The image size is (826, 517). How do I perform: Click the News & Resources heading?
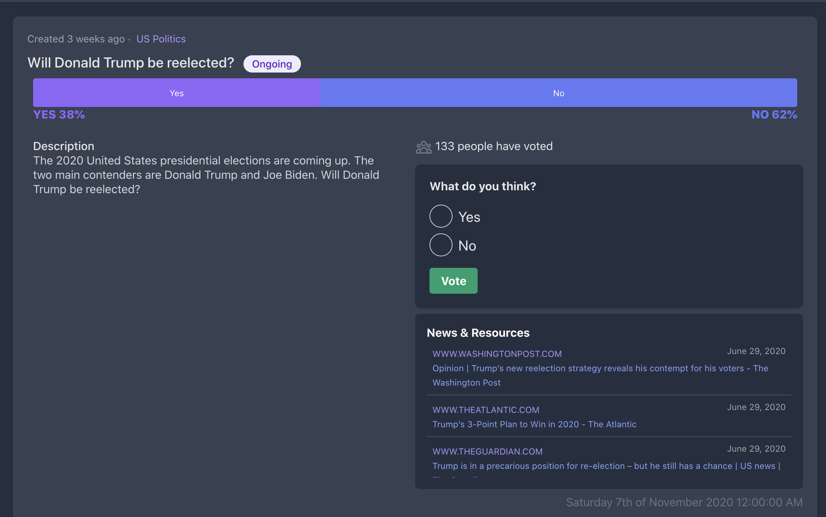pos(478,333)
